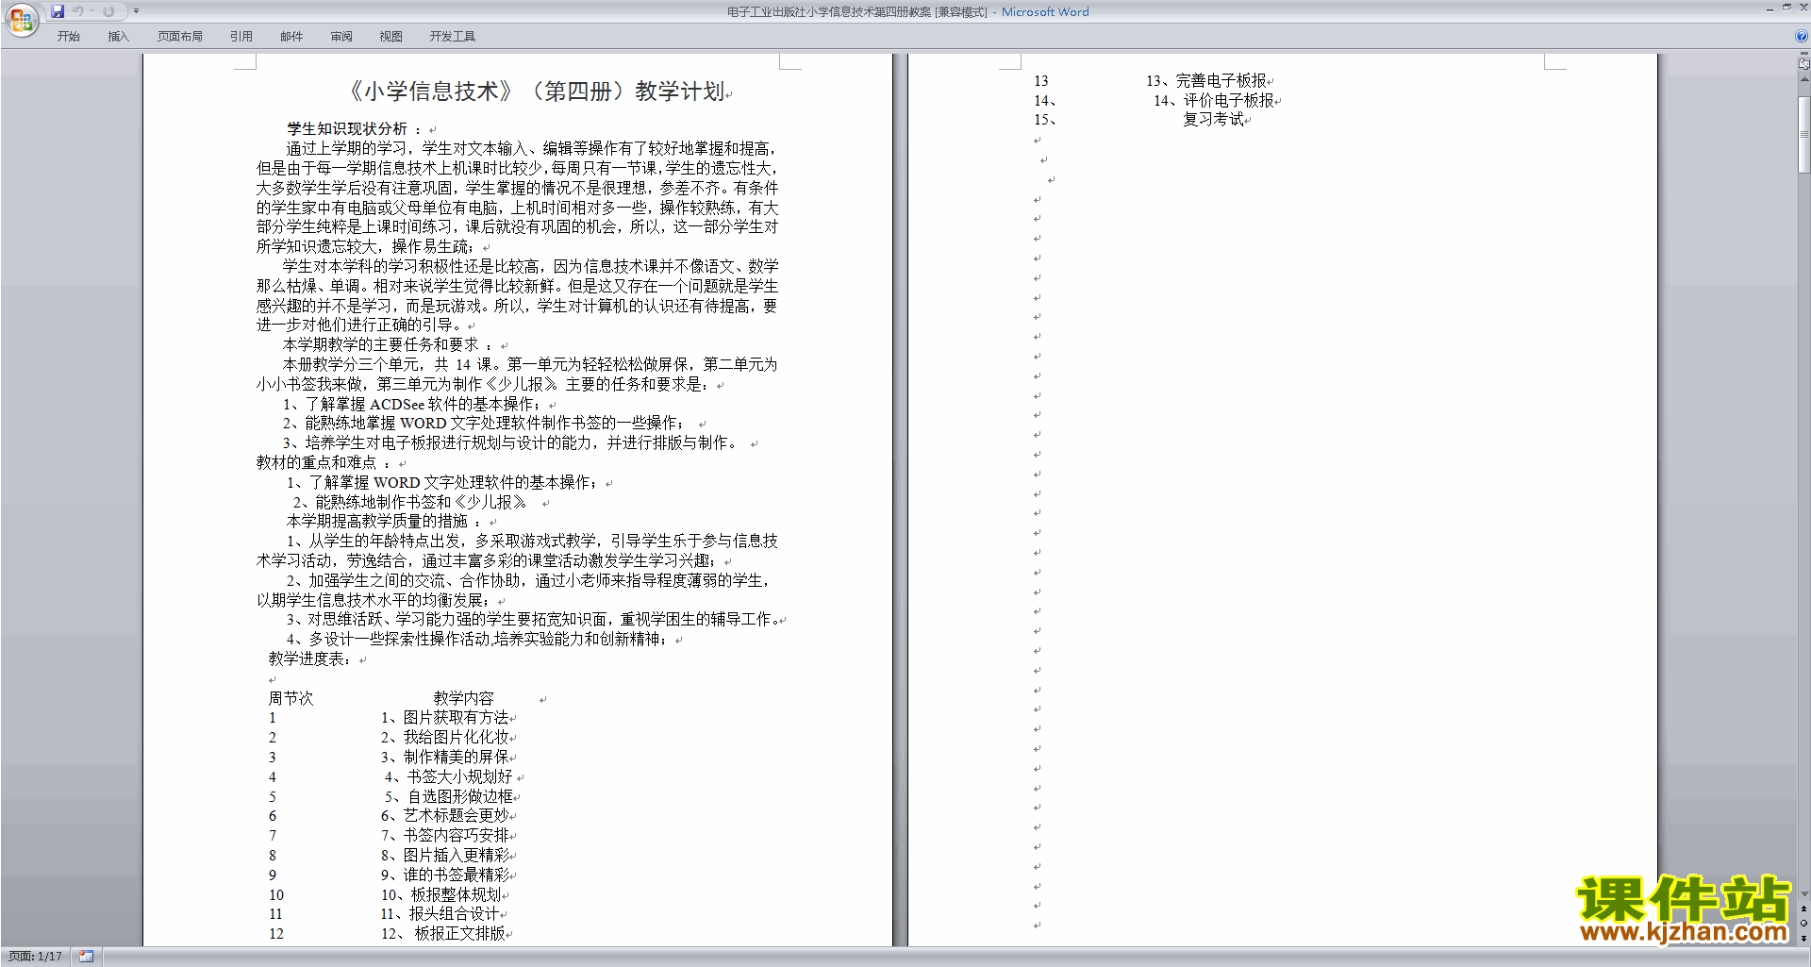Click the Select Browse Object button
Viewport: 1811px width, 967px height.
point(1804,923)
